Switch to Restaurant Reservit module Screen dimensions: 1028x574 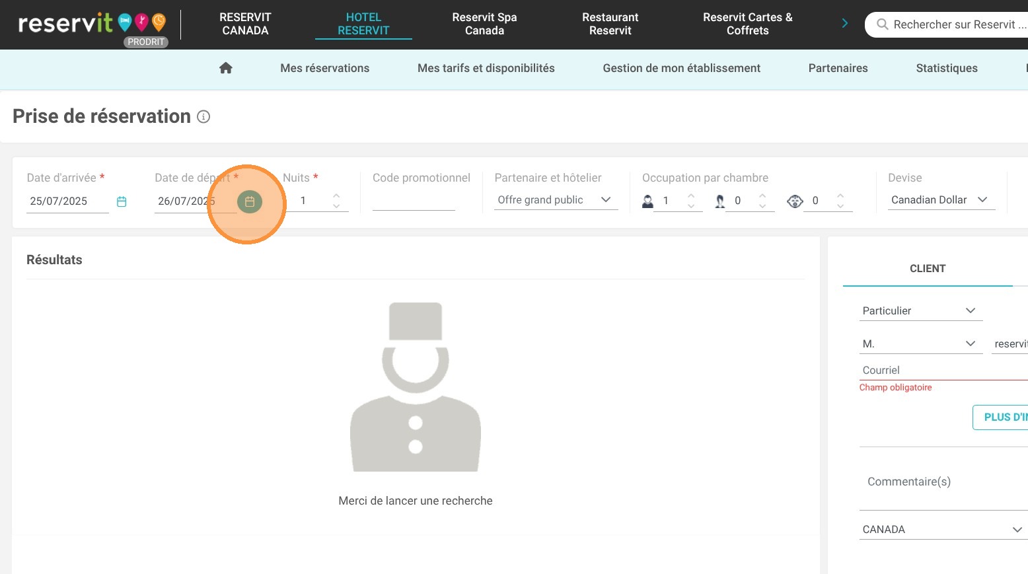point(610,24)
